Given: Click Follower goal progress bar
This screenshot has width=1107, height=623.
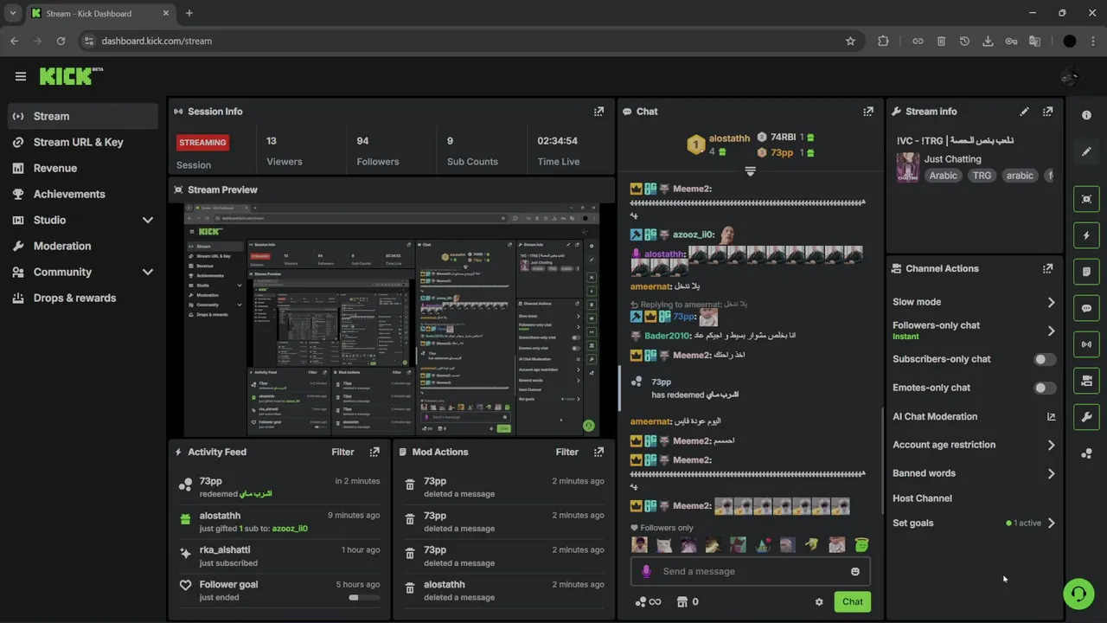Looking at the screenshot, I should pyautogui.click(x=364, y=597).
